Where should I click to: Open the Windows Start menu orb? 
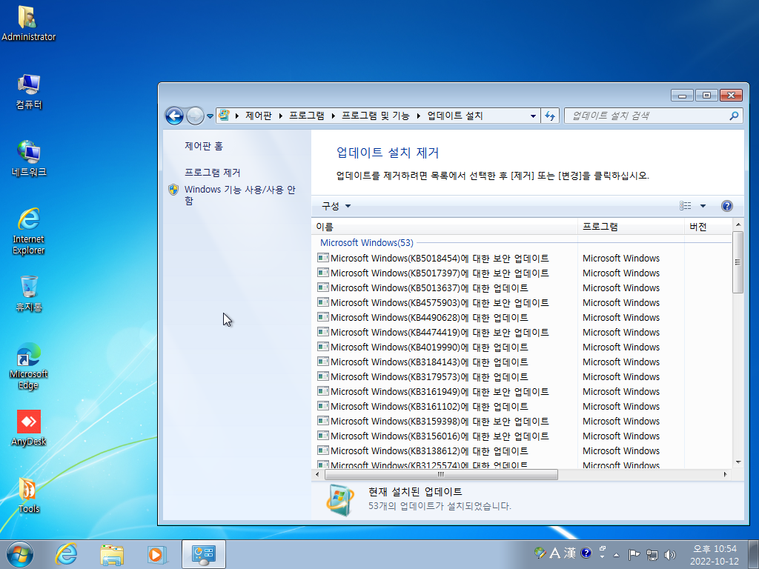pyautogui.click(x=20, y=554)
